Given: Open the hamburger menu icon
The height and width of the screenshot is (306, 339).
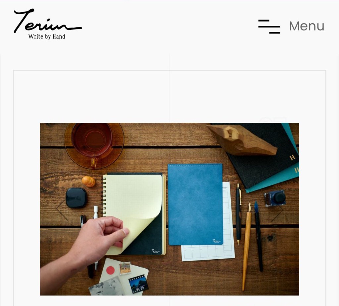Looking at the screenshot, I should 269,26.
